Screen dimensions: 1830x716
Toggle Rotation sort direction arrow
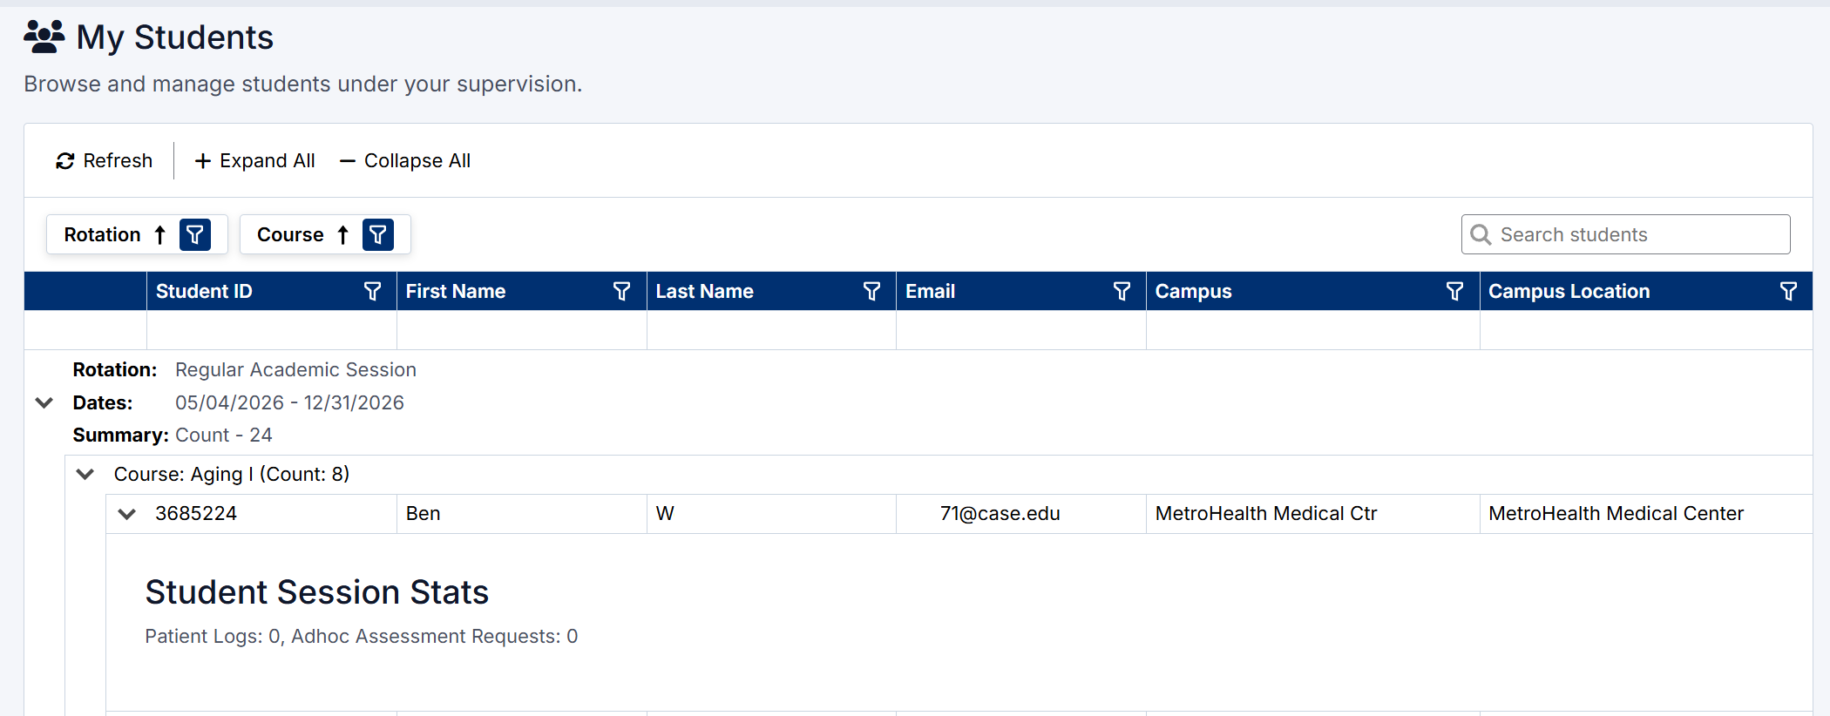(160, 234)
